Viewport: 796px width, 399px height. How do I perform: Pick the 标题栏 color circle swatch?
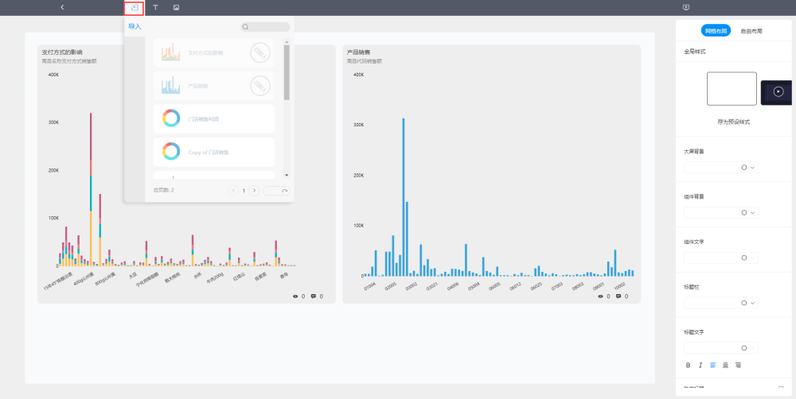(744, 303)
